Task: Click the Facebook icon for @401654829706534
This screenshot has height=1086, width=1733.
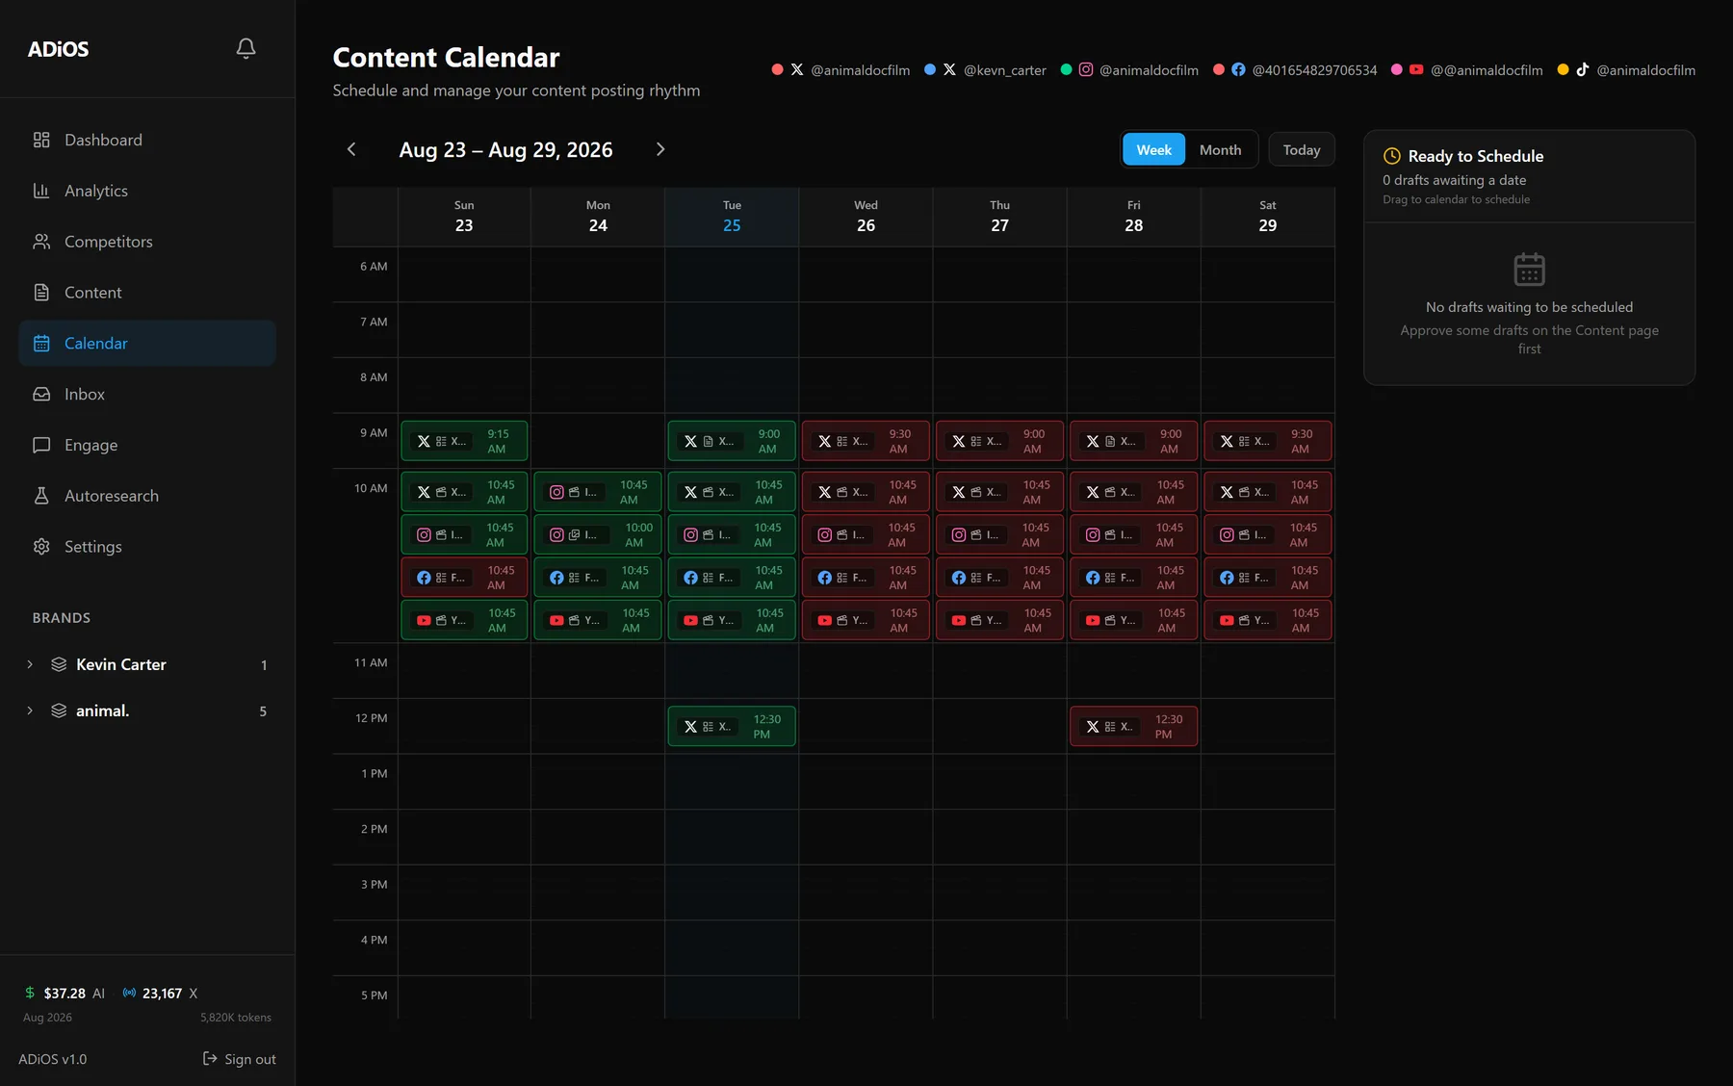Action: coord(1238,69)
